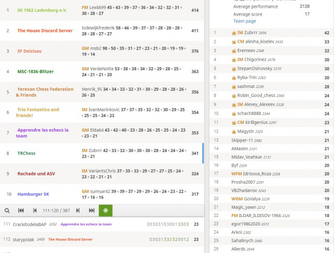The height and width of the screenshot is (253, 334).
Task: Click crown icon beside IM Alexey_Alexeev
Action: 234,105
